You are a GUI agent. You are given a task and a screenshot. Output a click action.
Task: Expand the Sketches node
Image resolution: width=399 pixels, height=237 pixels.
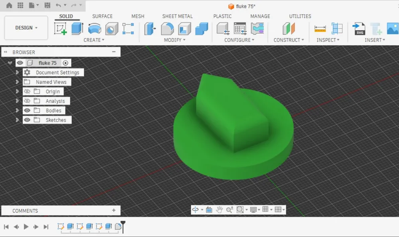point(17,120)
